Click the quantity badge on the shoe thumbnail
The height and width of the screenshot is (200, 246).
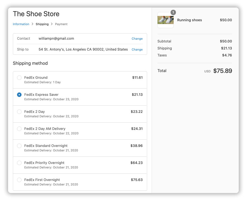click(x=173, y=12)
